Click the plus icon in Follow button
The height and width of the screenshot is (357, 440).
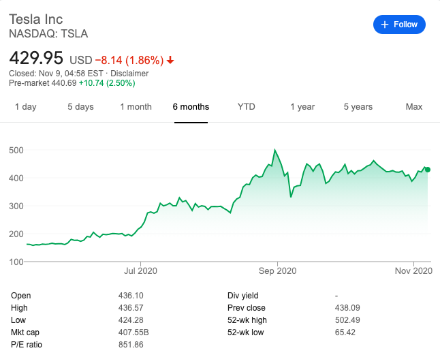click(384, 25)
